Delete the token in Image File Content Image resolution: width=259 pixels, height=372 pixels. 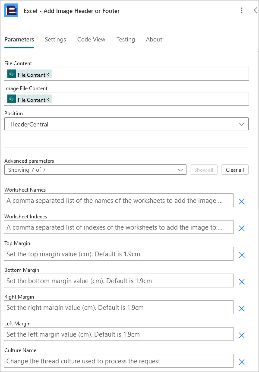pos(48,100)
